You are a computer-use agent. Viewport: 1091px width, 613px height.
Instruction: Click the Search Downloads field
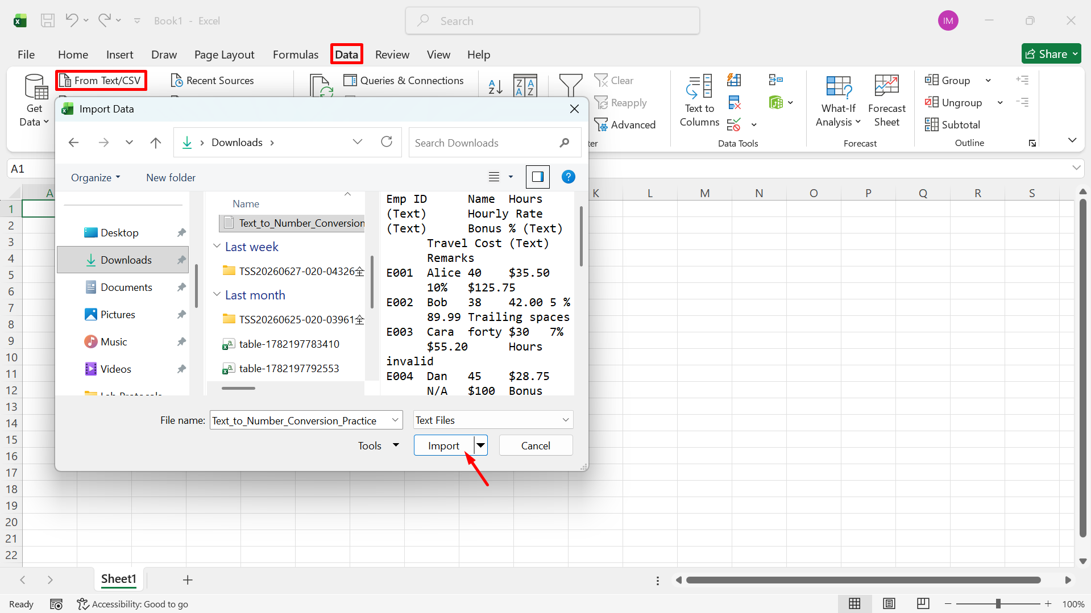pyautogui.click(x=494, y=143)
